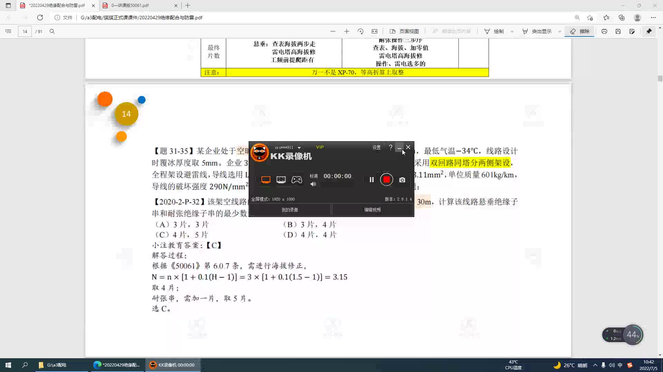Open the 编辑视频 video editor
Image resolution: width=663 pixels, height=372 pixels.
tap(372, 210)
